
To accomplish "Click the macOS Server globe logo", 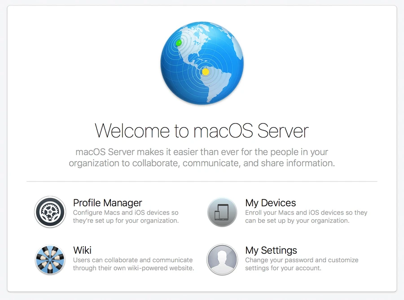I will [202, 63].
